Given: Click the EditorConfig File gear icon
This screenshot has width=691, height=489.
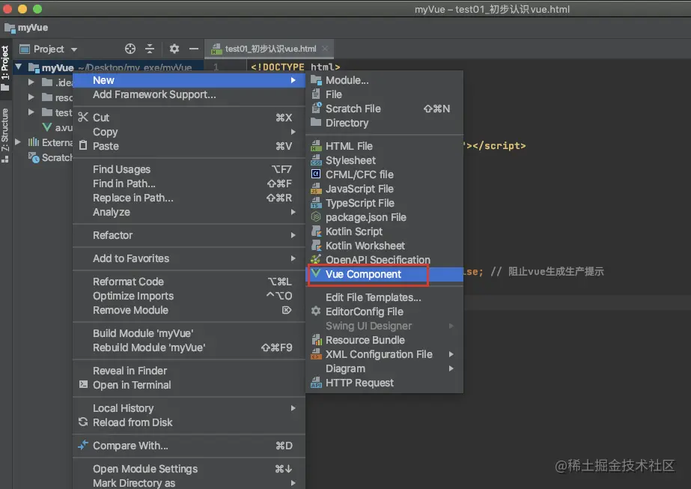Looking at the screenshot, I should (x=316, y=312).
